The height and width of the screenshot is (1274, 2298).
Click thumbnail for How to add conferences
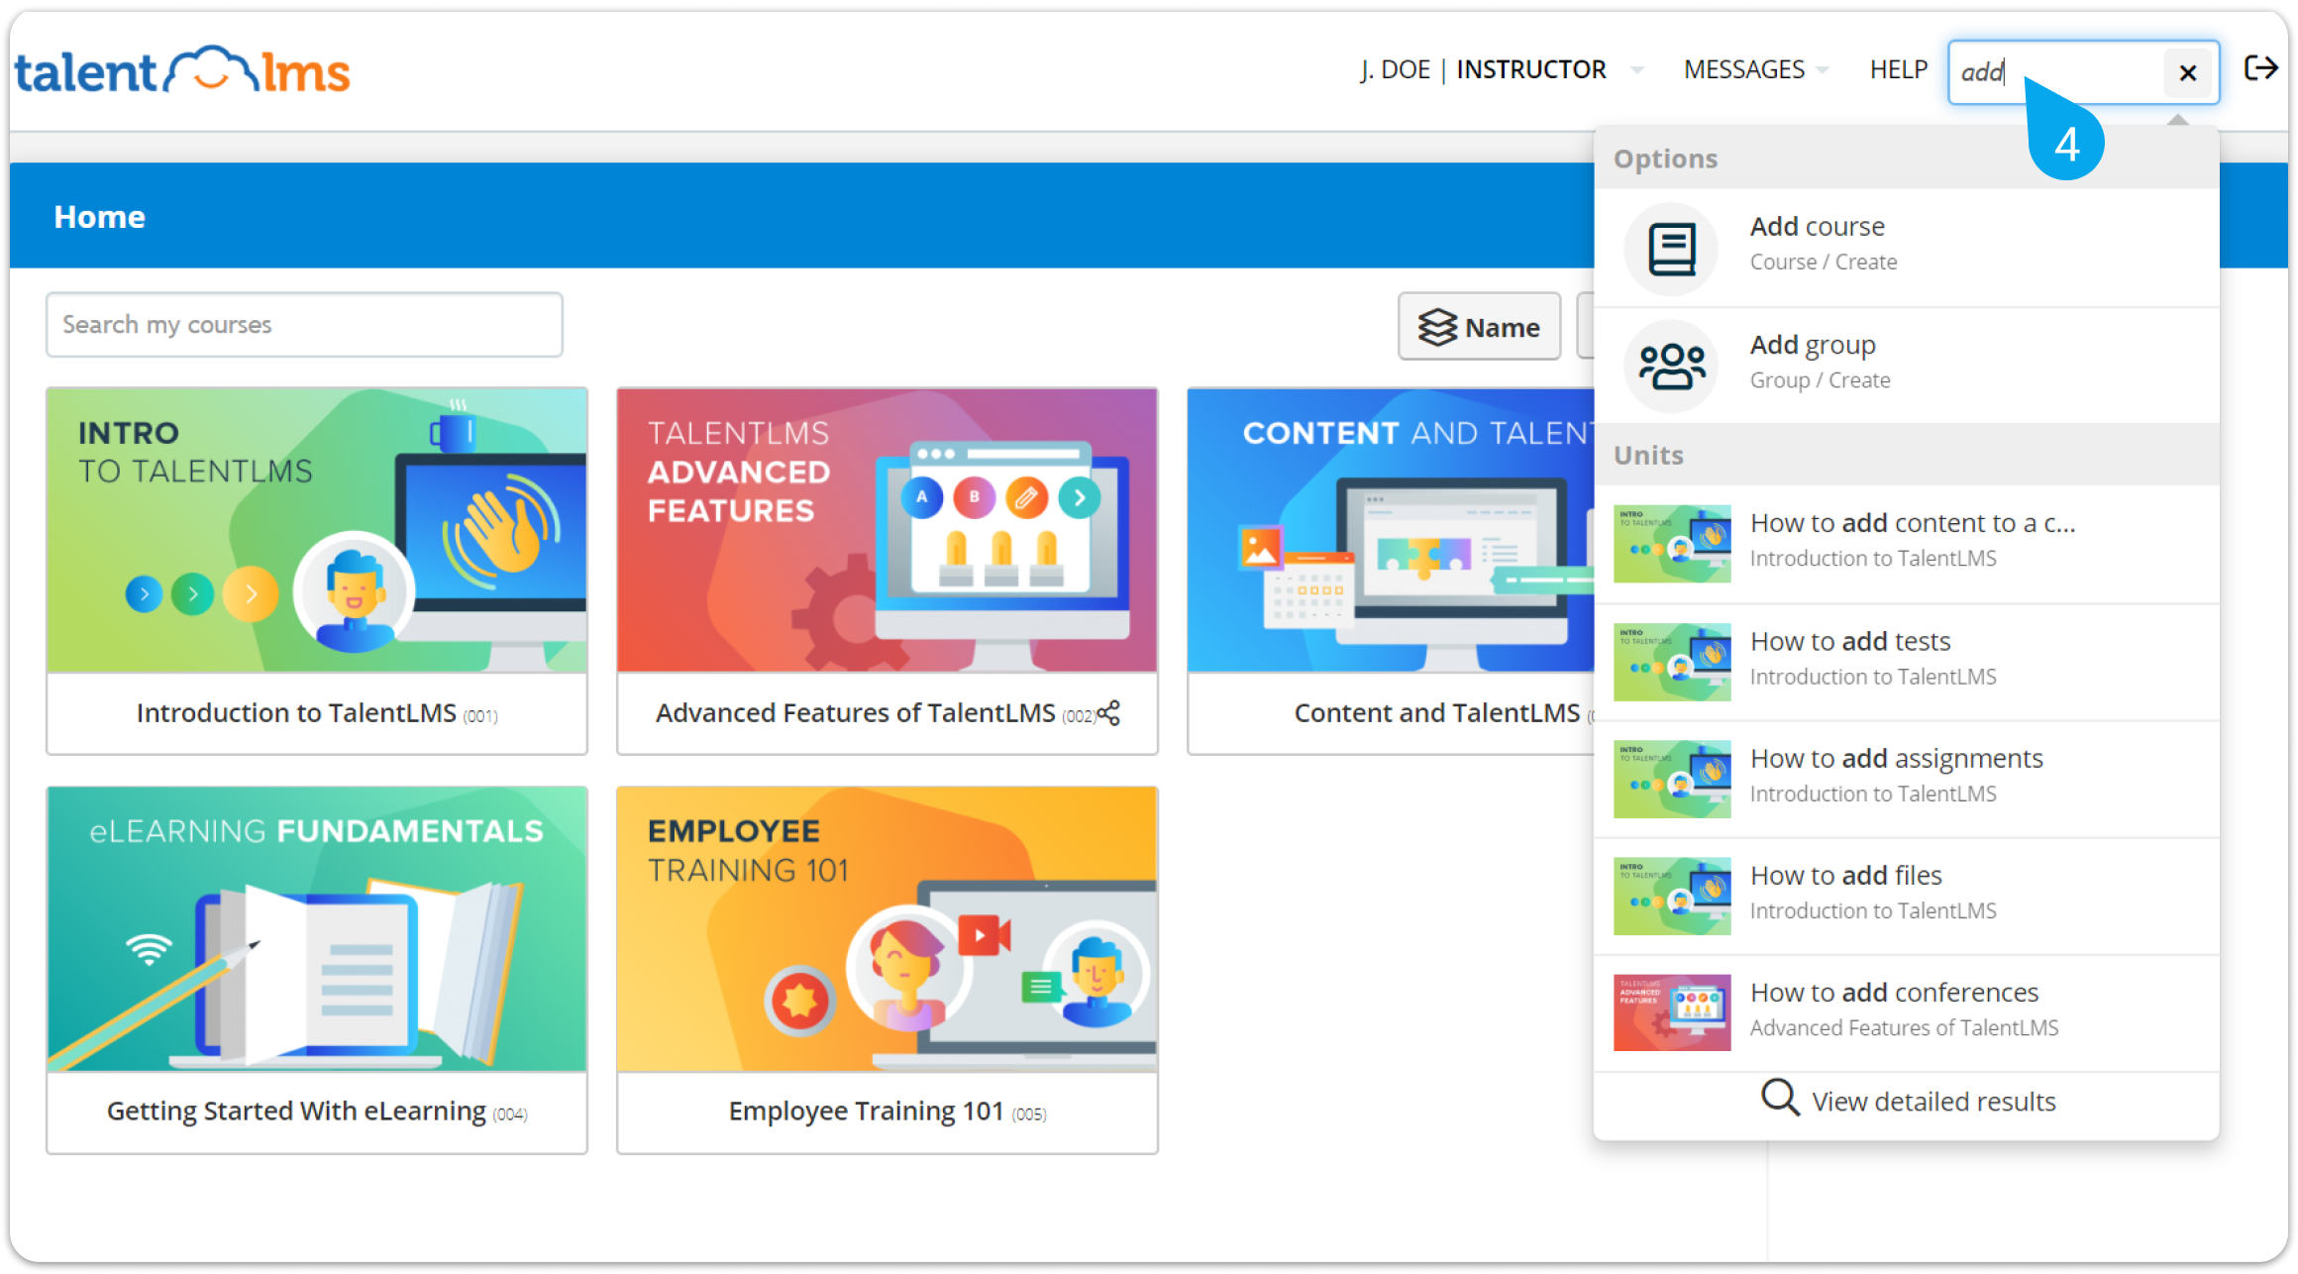1672,1012
